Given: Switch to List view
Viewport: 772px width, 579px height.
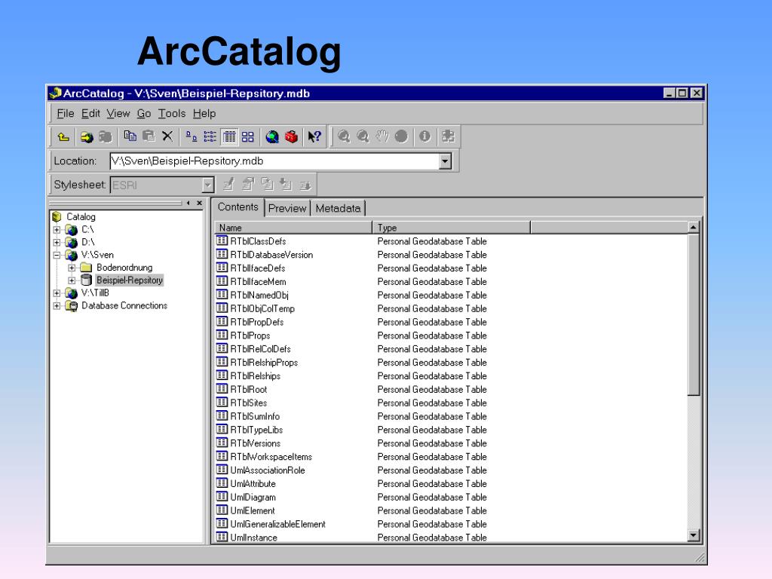Looking at the screenshot, I should tap(210, 136).
